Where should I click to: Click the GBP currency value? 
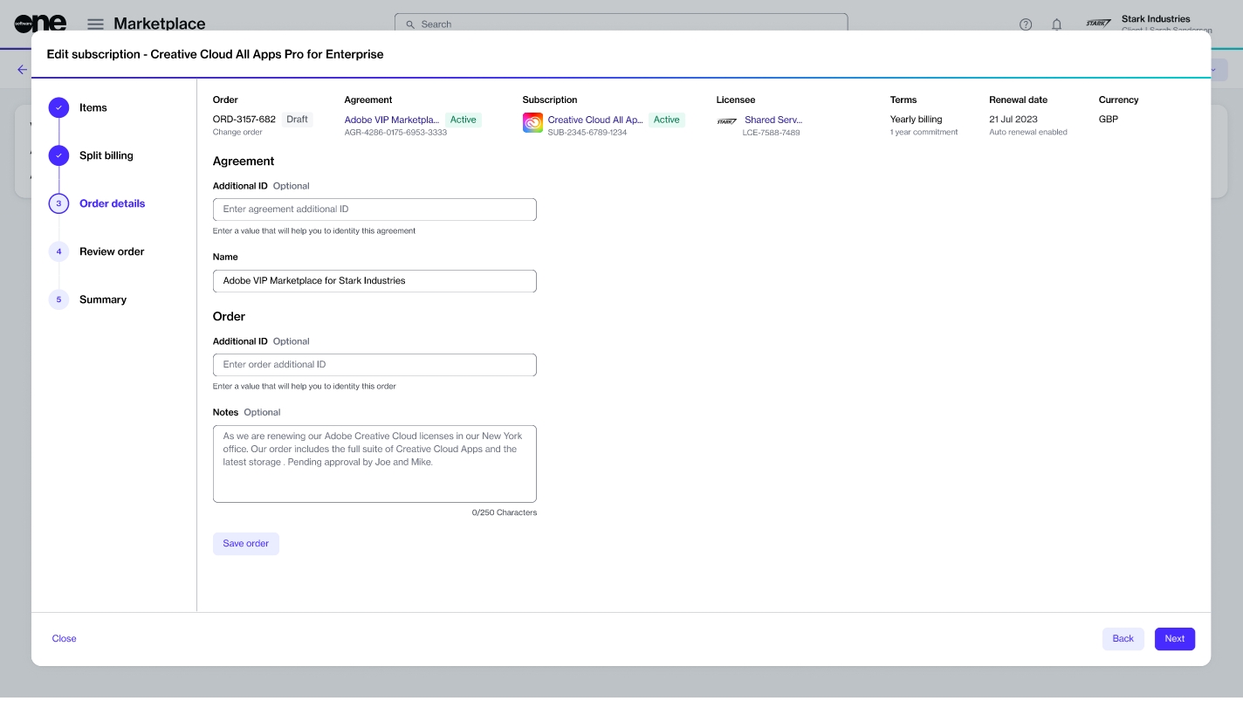[x=1109, y=120]
